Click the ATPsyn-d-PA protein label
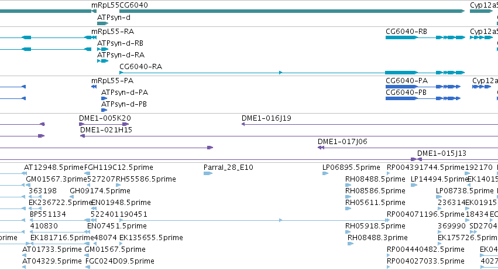The image size is (498, 270). (x=125, y=93)
